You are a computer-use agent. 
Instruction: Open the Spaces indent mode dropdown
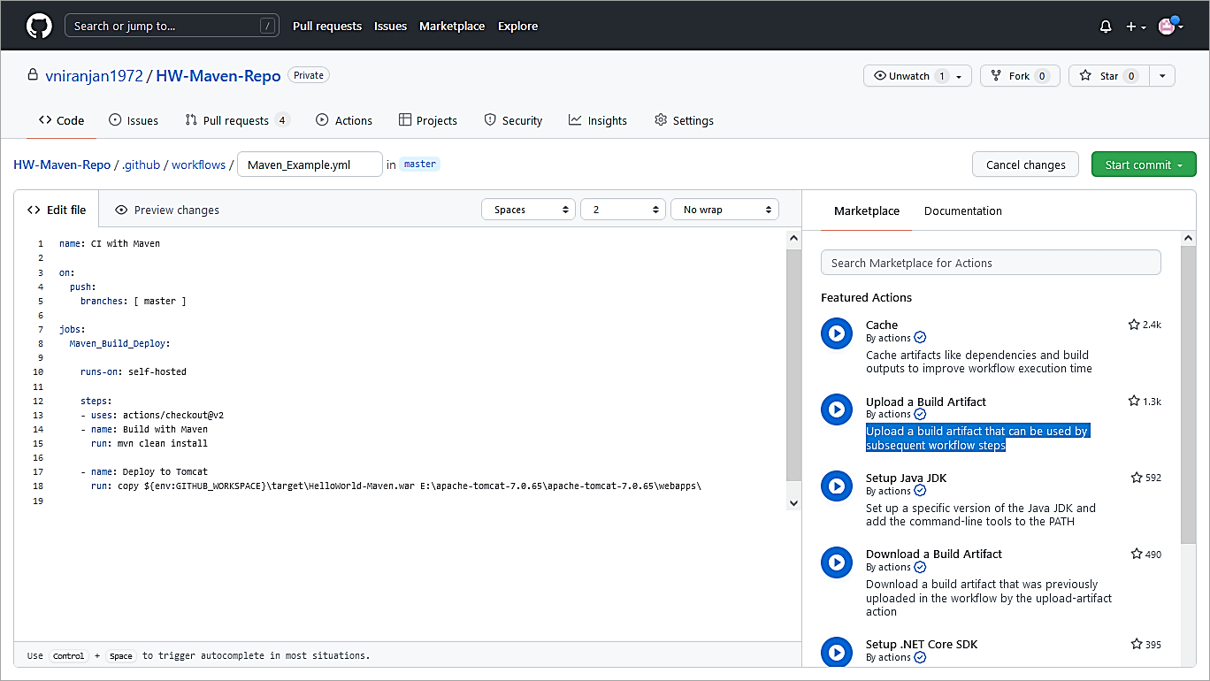click(528, 210)
